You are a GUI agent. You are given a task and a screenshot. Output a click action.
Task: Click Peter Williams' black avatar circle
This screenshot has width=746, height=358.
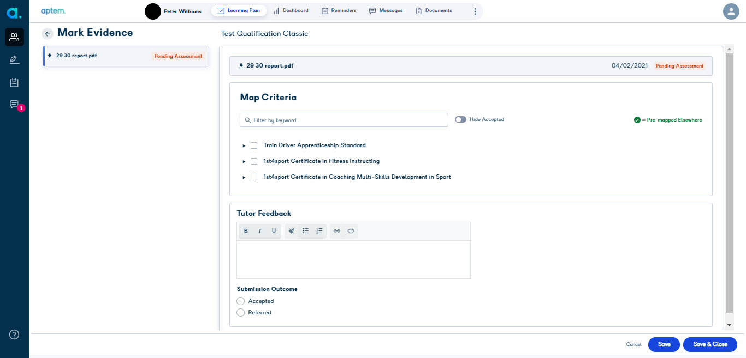[x=153, y=11]
